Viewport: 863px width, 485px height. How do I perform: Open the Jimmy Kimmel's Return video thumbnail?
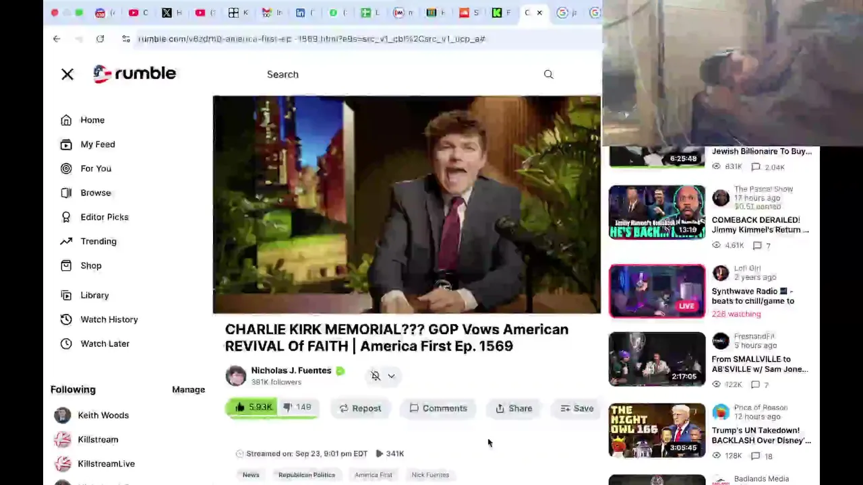click(x=657, y=212)
